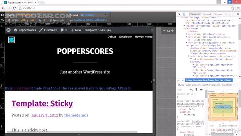Open Popperscores dashboard link in admin bar
The width and height of the screenshot is (241, 136).
pyautogui.click(x=25, y=30)
